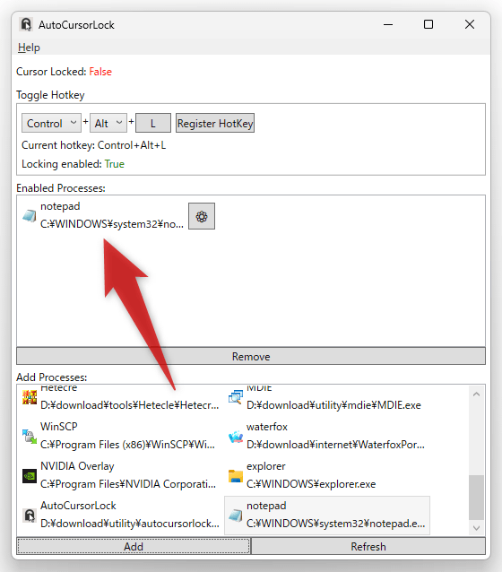
Task: Select the waterfox process entry
Action: pyautogui.click(x=327, y=436)
